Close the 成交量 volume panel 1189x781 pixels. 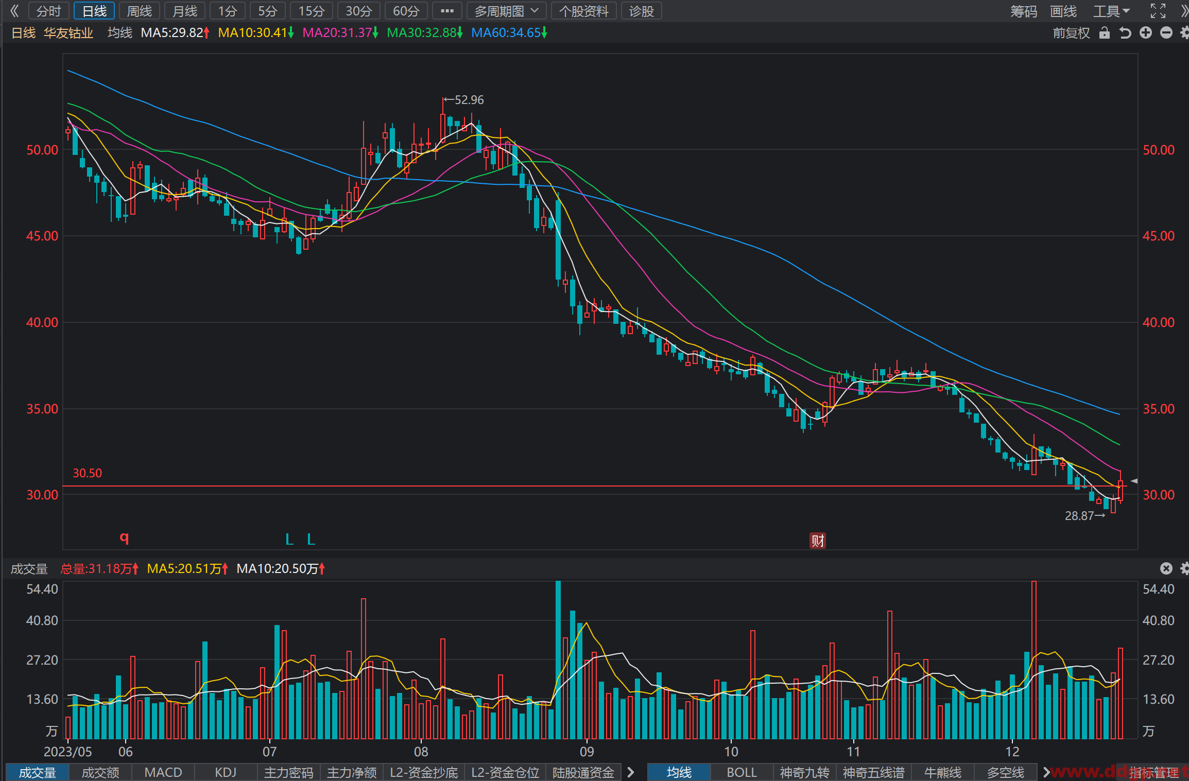coord(1166,568)
